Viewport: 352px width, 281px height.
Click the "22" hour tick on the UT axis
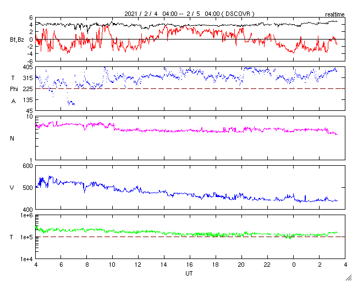click(267, 265)
